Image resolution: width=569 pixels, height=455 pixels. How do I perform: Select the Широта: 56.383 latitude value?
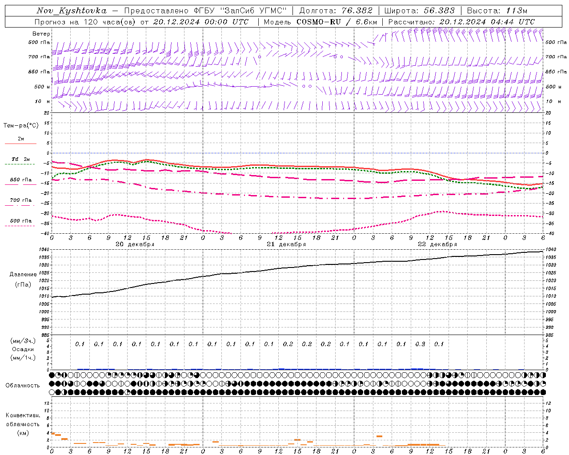[x=419, y=11]
